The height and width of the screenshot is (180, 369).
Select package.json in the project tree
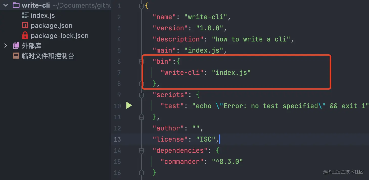[52, 26]
